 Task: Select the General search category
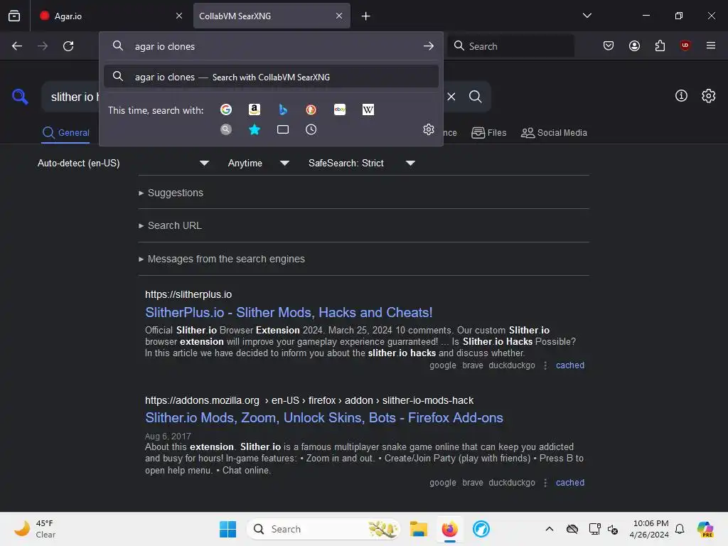point(65,133)
